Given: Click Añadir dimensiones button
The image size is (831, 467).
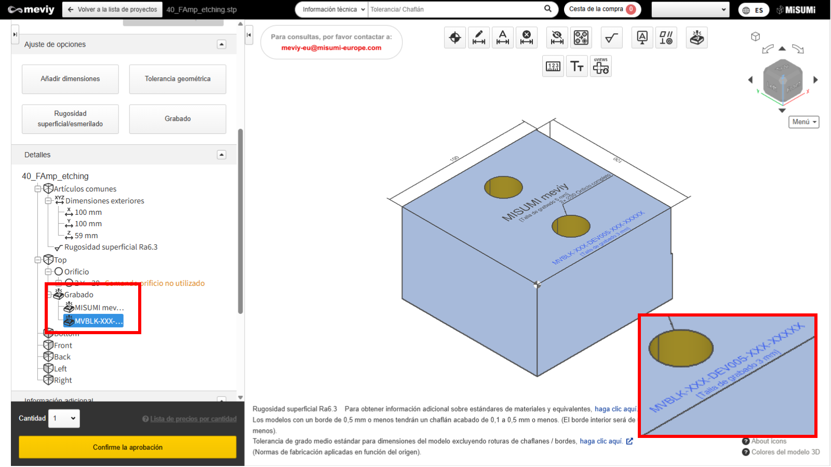Looking at the screenshot, I should coord(70,79).
